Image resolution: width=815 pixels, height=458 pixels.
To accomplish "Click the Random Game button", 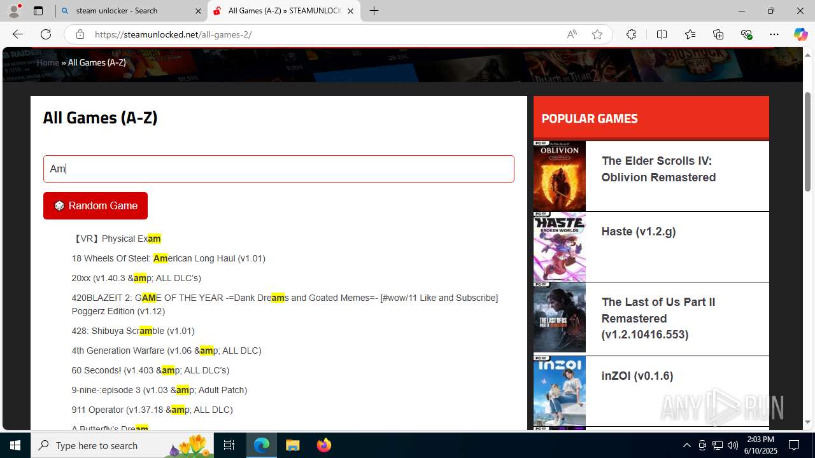I will point(96,205).
